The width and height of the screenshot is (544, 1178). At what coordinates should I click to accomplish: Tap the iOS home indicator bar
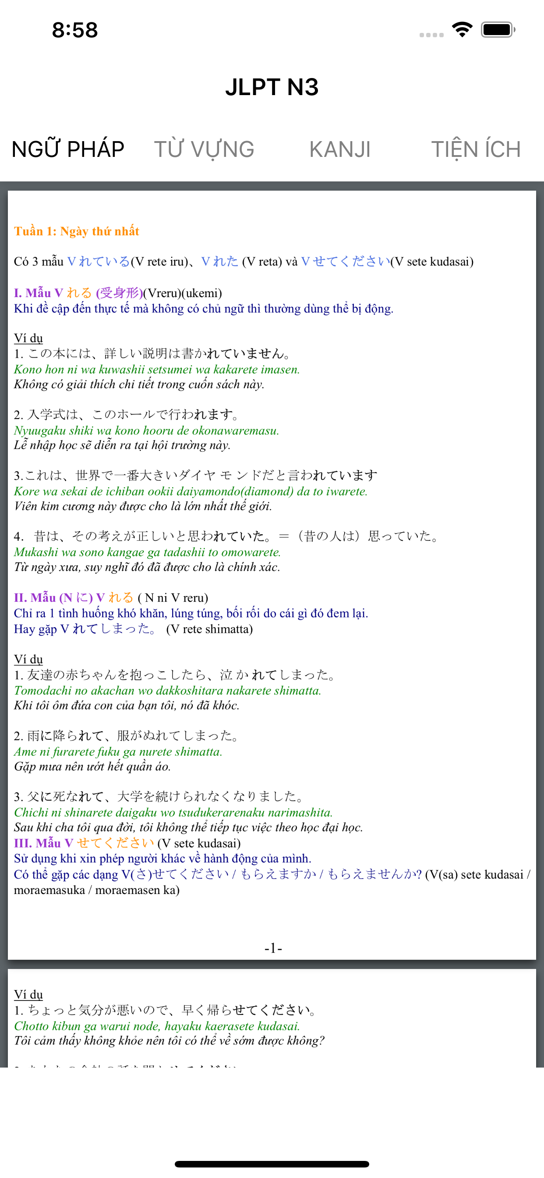[272, 1164]
